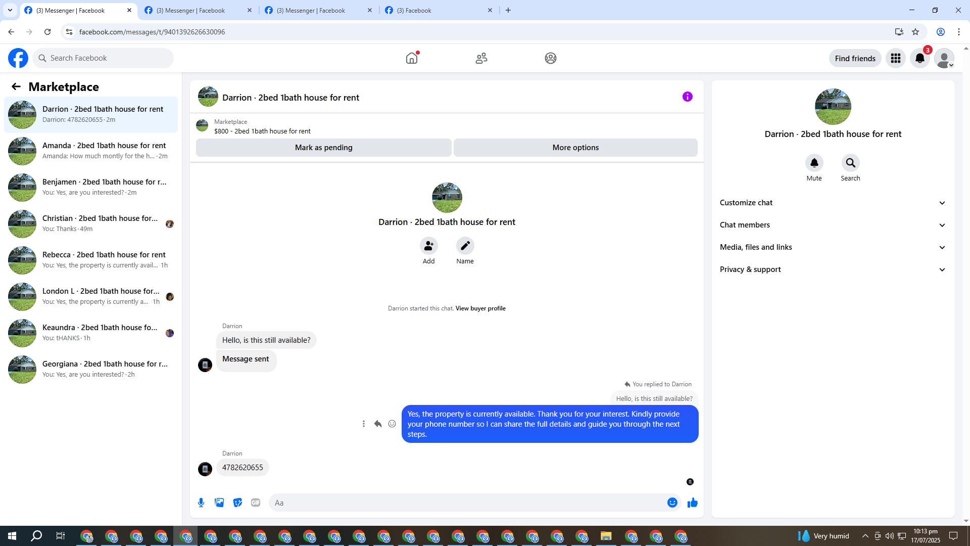Image resolution: width=970 pixels, height=546 pixels.
Task: Select Darrion's conversation in the list
Action: [x=91, y=114]
